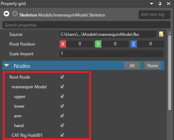174x140 pixels.
Task: Disable the upper node checkbox
Action: (x=62, y=96)
